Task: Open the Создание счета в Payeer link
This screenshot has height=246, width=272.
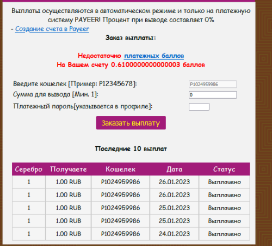Action: click(52, 29)
